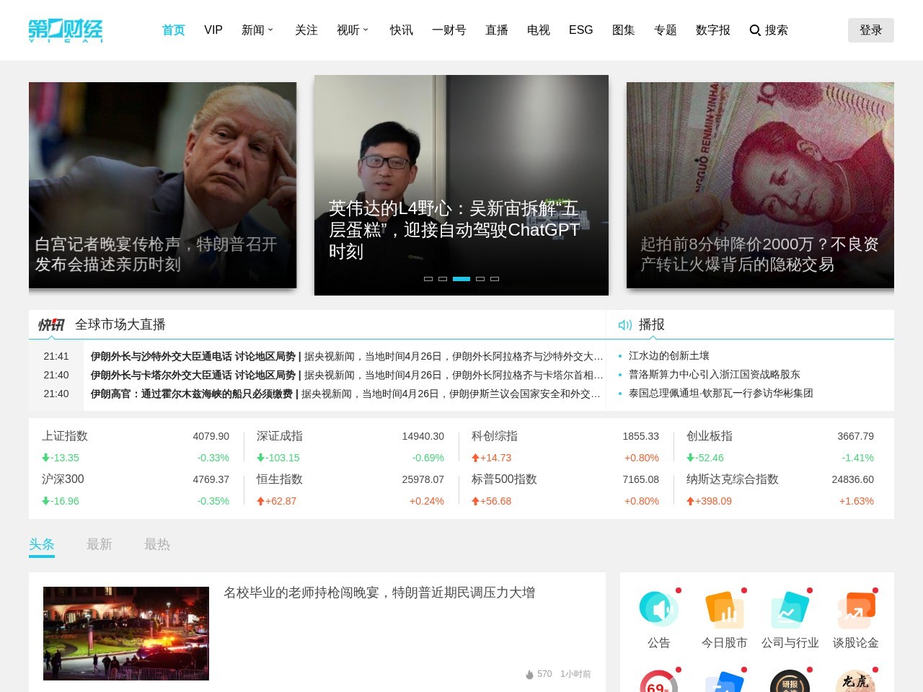Click the 登录 login button

pyautogui.click(x=870, y=30)
